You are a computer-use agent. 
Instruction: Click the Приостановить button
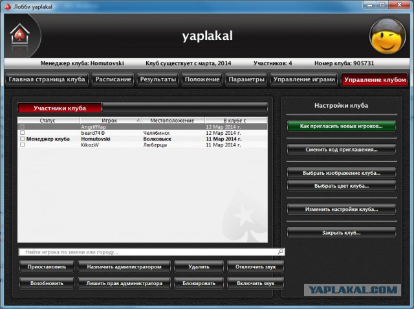[47, 266]
